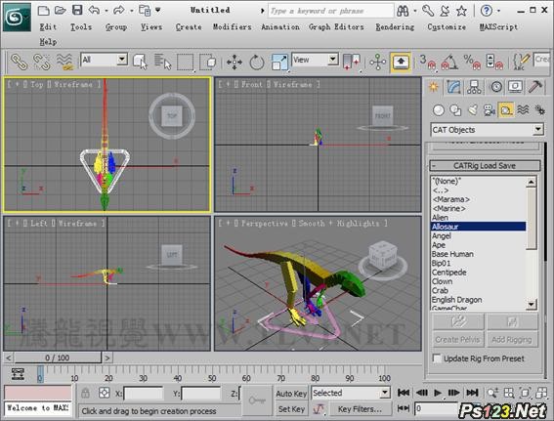This screenshot has width=554, height=421.
Task: Select the Cameras category icon
Action: point(490,110)
